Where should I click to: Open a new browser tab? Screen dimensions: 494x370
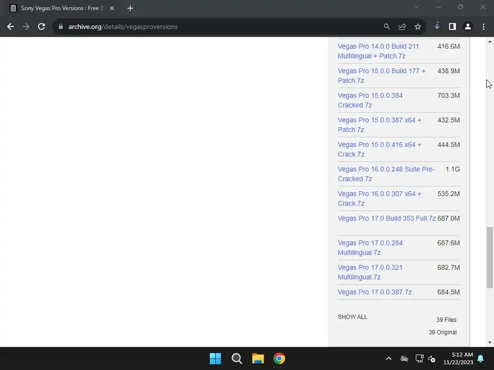130,8
